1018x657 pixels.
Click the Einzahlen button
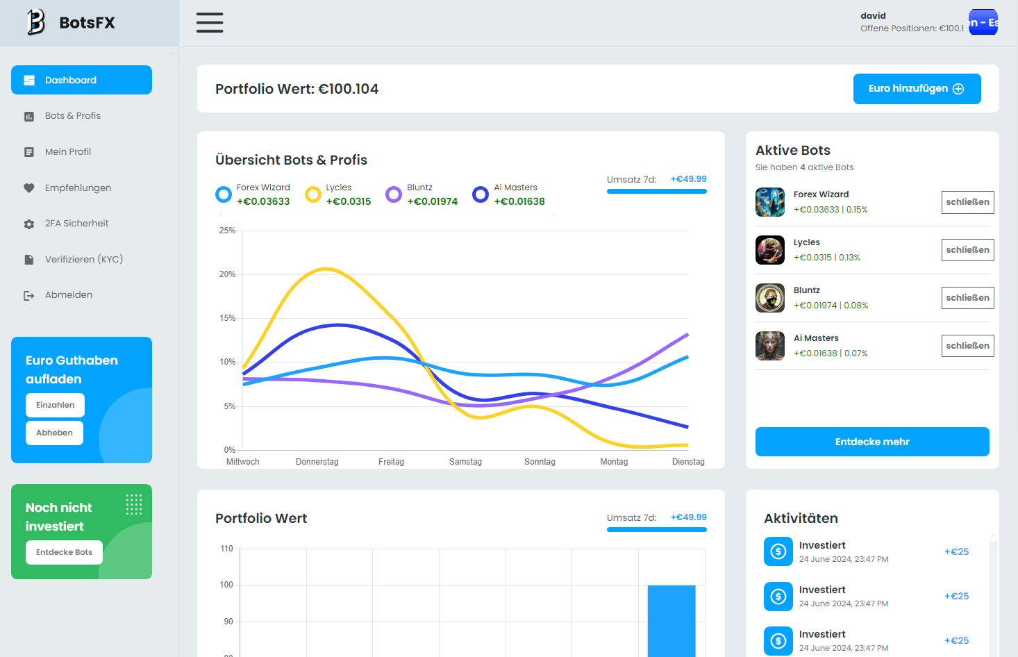pyautogui.click(x=55, y=406)
